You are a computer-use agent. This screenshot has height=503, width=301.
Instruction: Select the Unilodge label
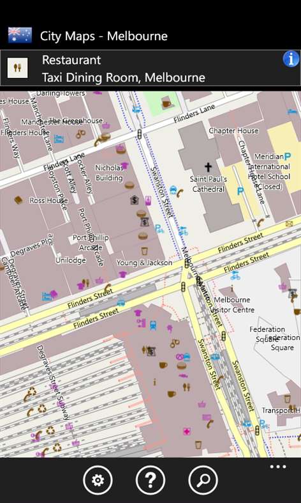tap(71, 260)
